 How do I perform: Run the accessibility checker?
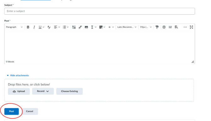pos(164,27)
